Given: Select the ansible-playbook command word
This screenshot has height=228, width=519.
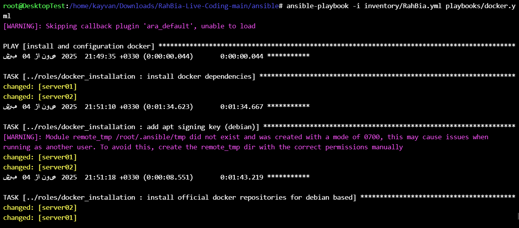Looking at the screenshot, I should (x=317, y=6).
